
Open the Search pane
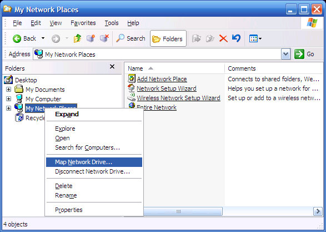coord(131,38)
